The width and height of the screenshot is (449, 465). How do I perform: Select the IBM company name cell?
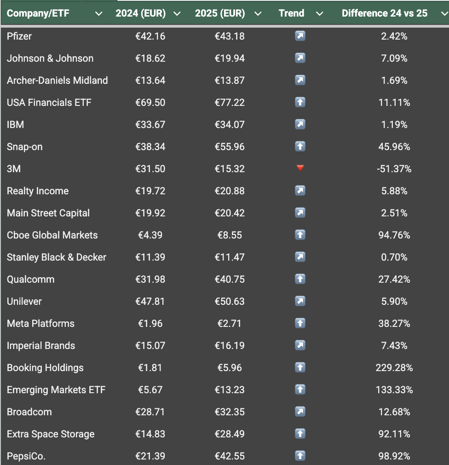coord(15,125)
